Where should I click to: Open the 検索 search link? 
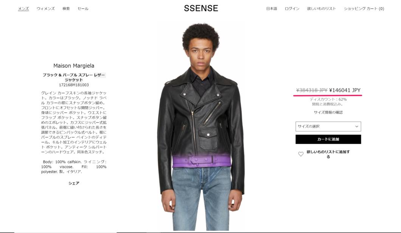coord(66,9)
